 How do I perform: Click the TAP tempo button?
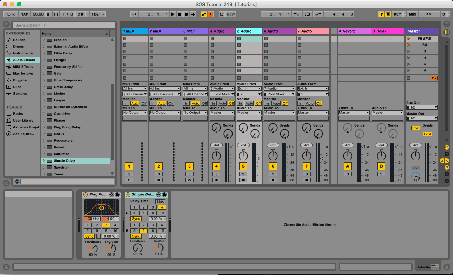point(24,14)
